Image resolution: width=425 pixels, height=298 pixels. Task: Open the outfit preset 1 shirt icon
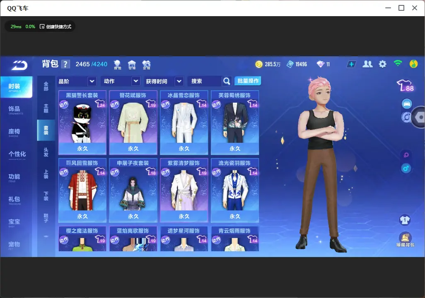click(x=405, y=220)
